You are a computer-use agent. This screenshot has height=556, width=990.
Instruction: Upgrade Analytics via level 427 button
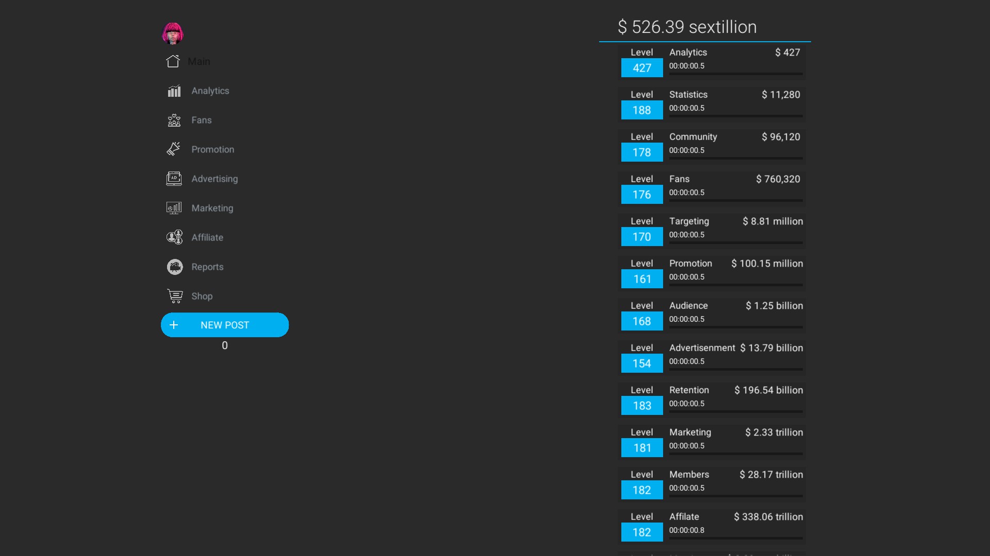[x=641, y=68]
